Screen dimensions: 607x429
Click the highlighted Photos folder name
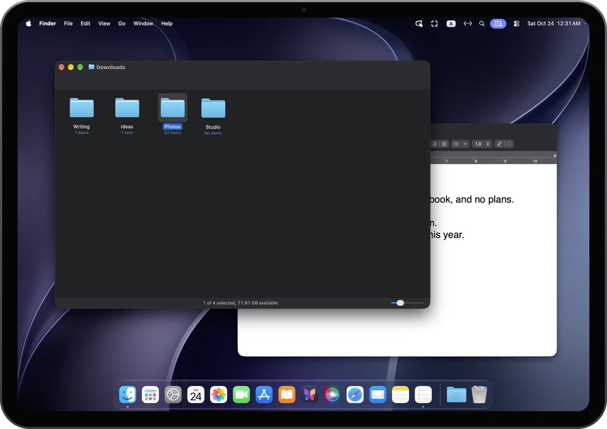172,126
